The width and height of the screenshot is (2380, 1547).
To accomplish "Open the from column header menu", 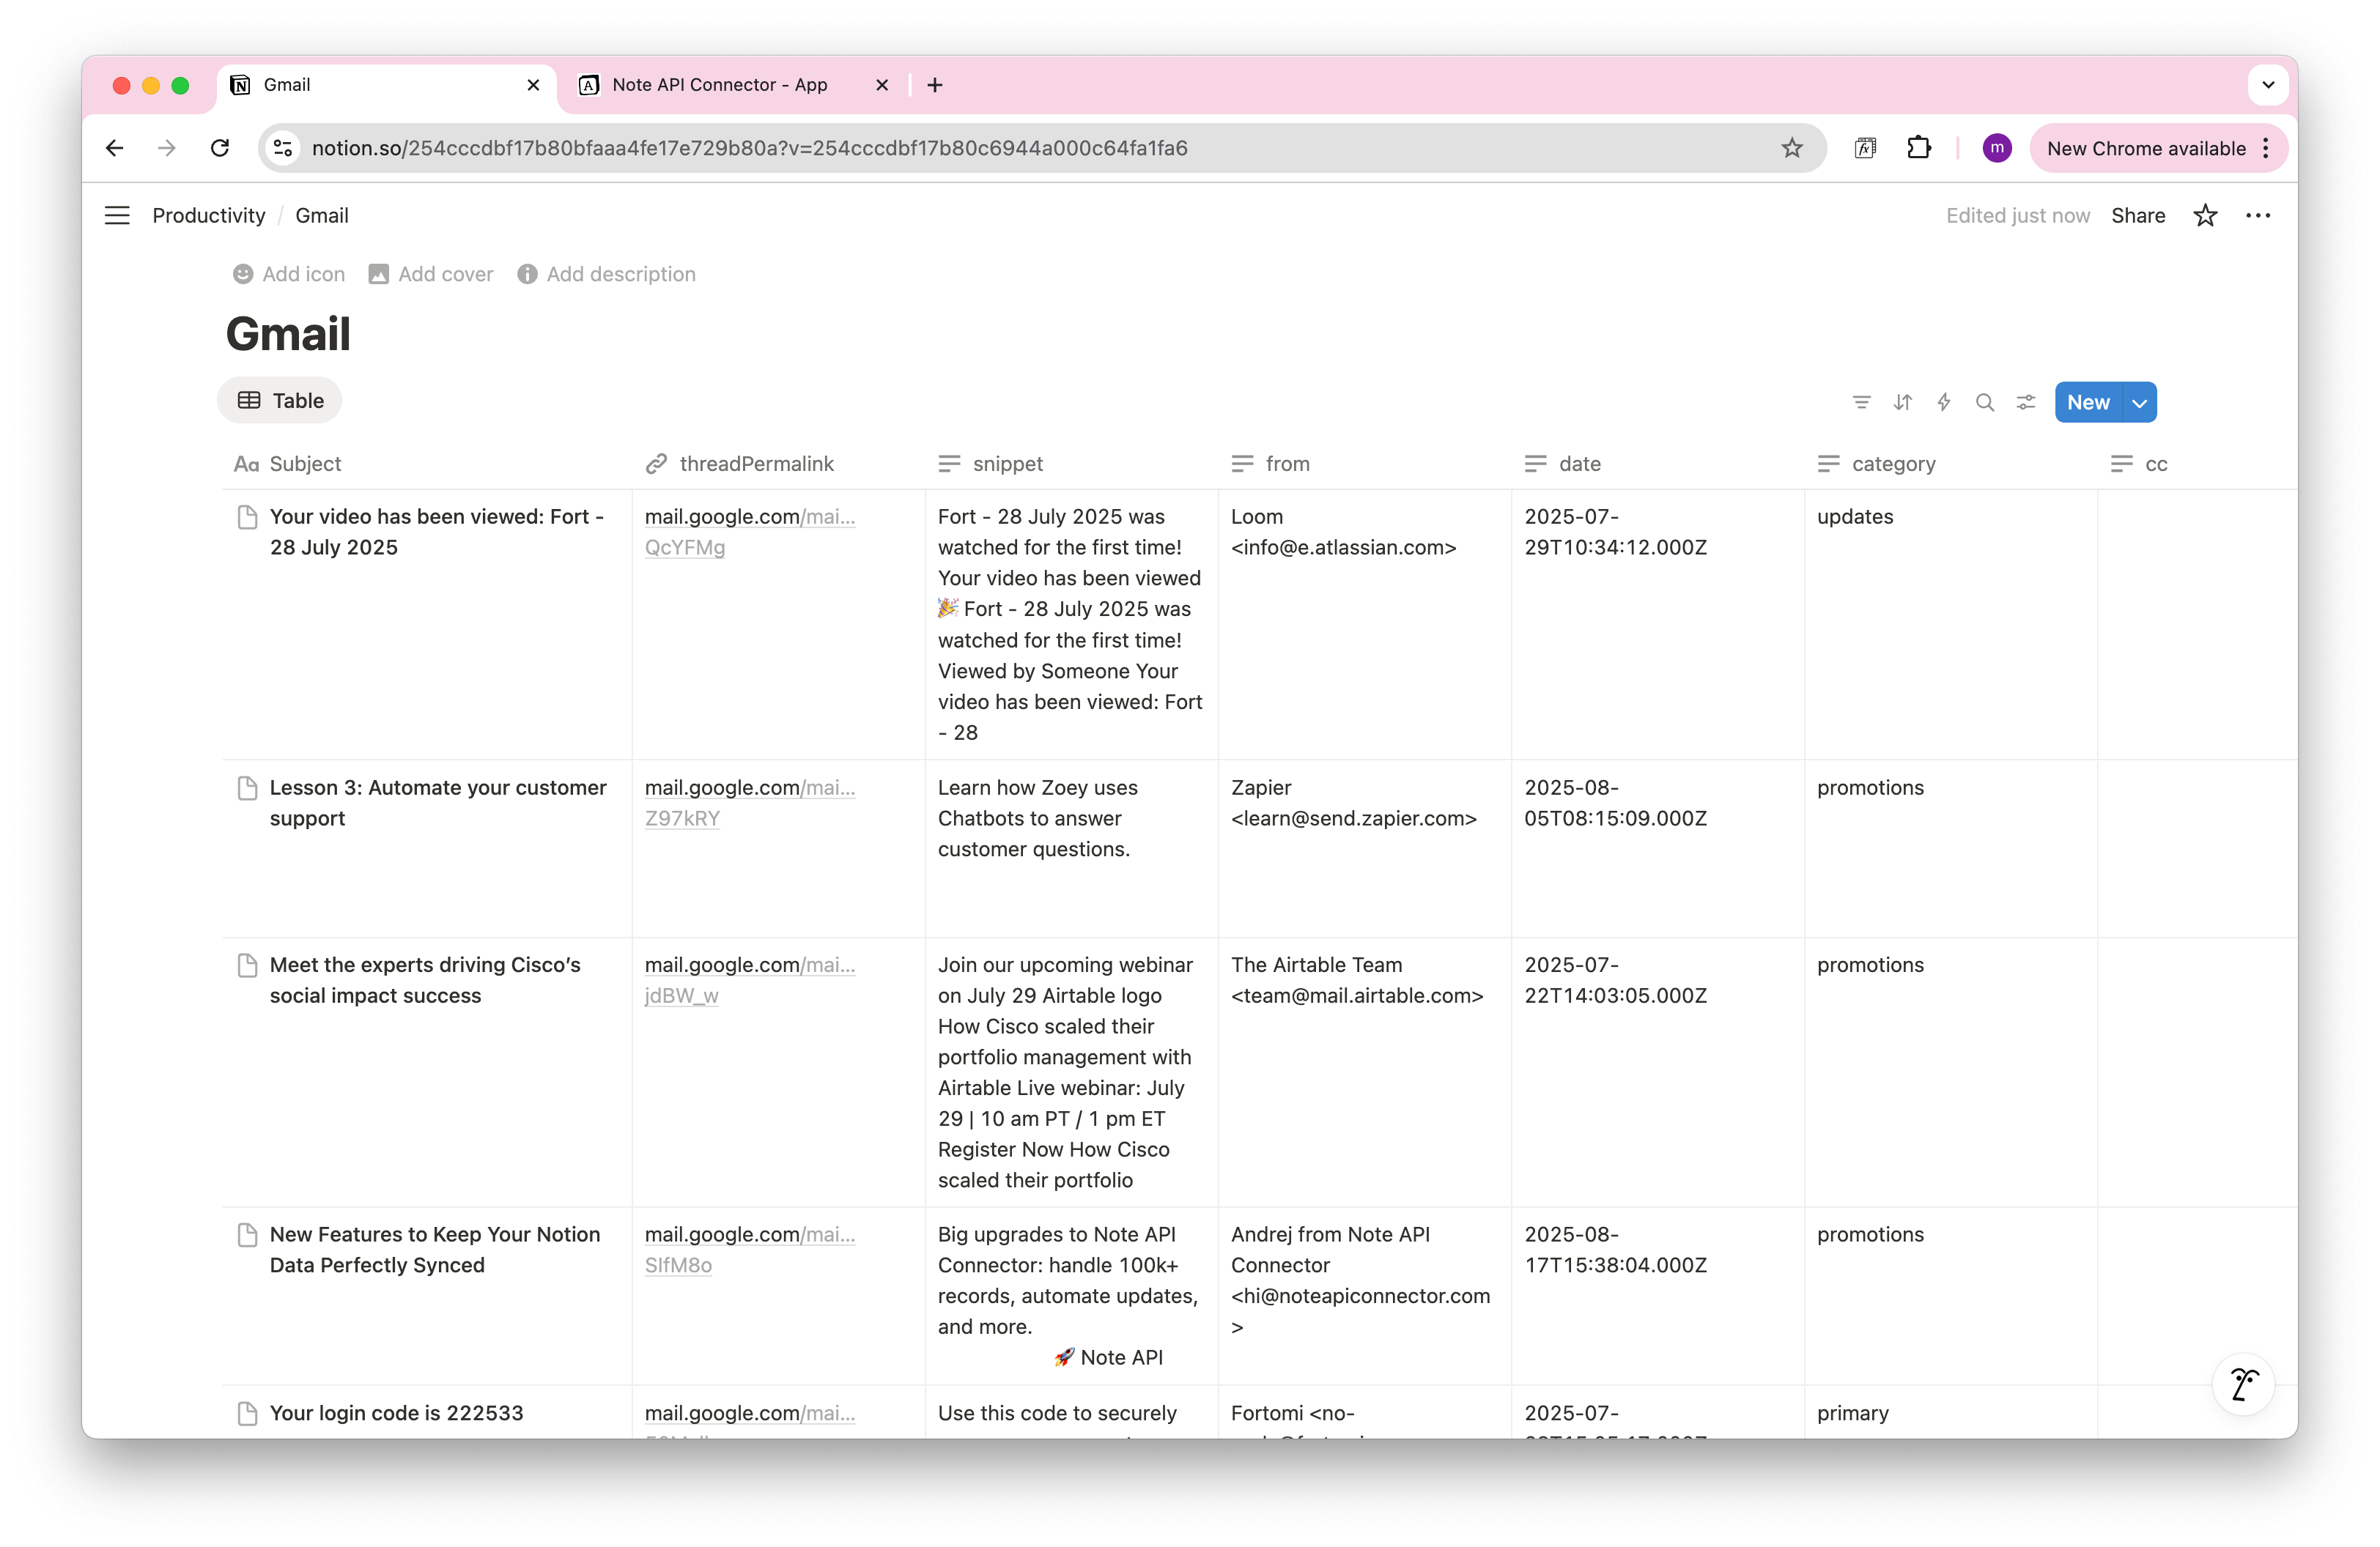I will [1364, 464].
